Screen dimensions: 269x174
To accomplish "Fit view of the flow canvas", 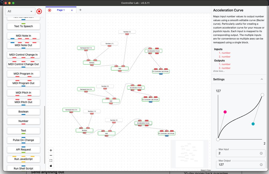I will [x=51, y=161].
